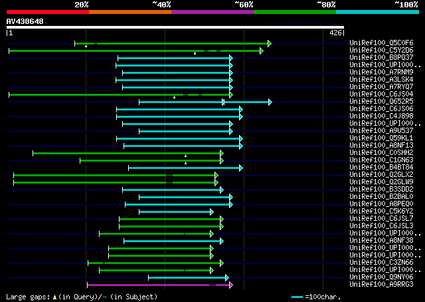This screenshot has height=302, width=425.
Task: Select the UniRef100_B3SDD2 label
Action: click(381, 190)
